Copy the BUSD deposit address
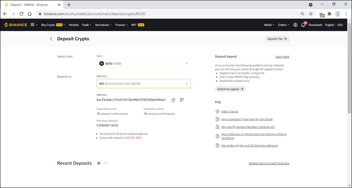Viewport: 352px width, 188px height. point(173,100)
